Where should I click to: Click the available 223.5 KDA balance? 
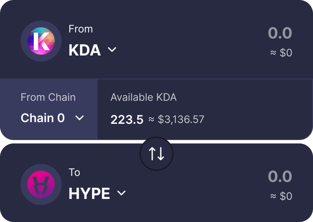pos(127,120)
